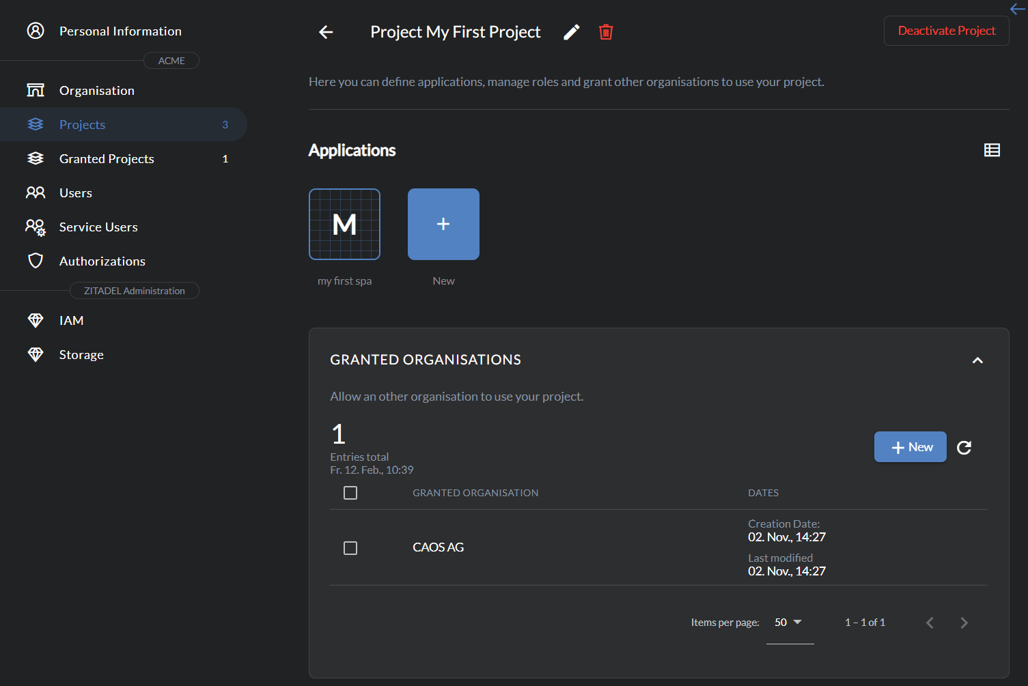
Task: Click the Deactivate Project button
Action: [x=946, y=30]
